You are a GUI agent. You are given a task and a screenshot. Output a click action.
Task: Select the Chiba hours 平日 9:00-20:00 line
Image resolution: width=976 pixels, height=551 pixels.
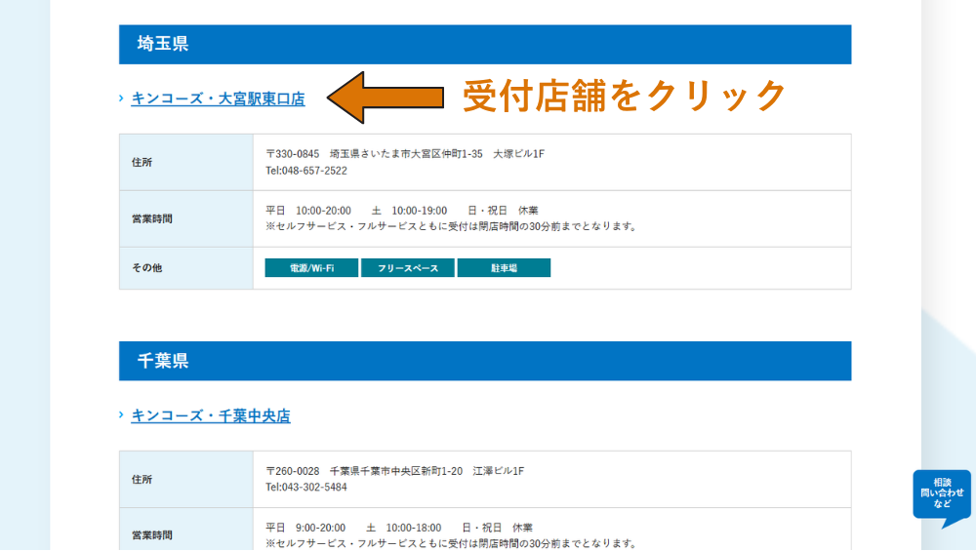(x=399, y=528)
